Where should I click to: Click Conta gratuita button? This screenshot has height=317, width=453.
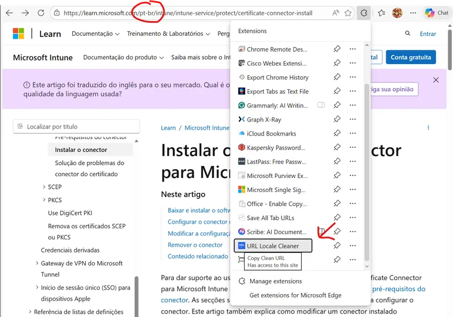411,57
